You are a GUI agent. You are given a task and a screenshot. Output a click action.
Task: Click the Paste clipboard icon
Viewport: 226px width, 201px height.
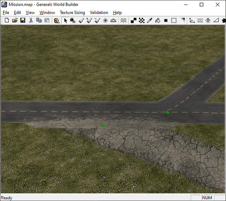[x=47, y=20]
